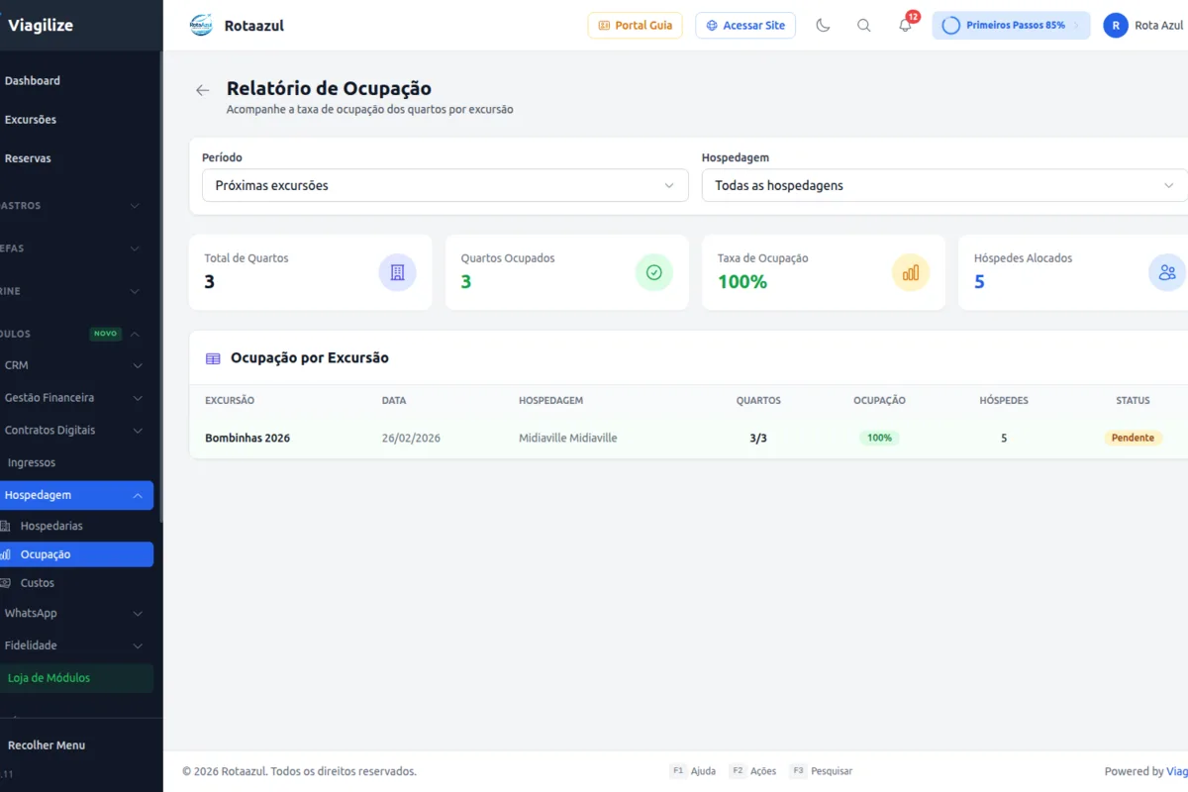Image resolution: width=1188 pixels, height=792 pixels.
Task: Open Excursões in sidebar
Action: tap(31, 120)
